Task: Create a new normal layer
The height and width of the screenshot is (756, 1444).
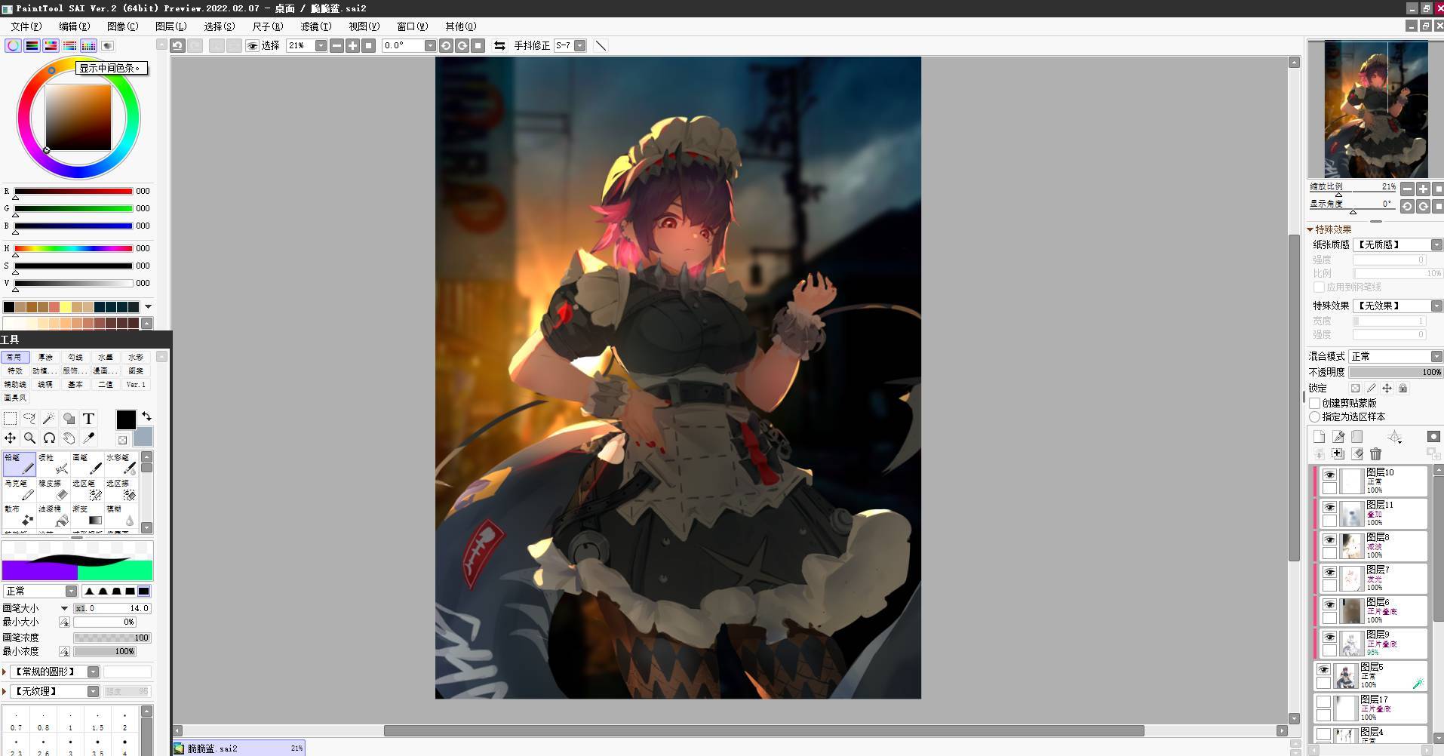Action: tap(1319, 436)
